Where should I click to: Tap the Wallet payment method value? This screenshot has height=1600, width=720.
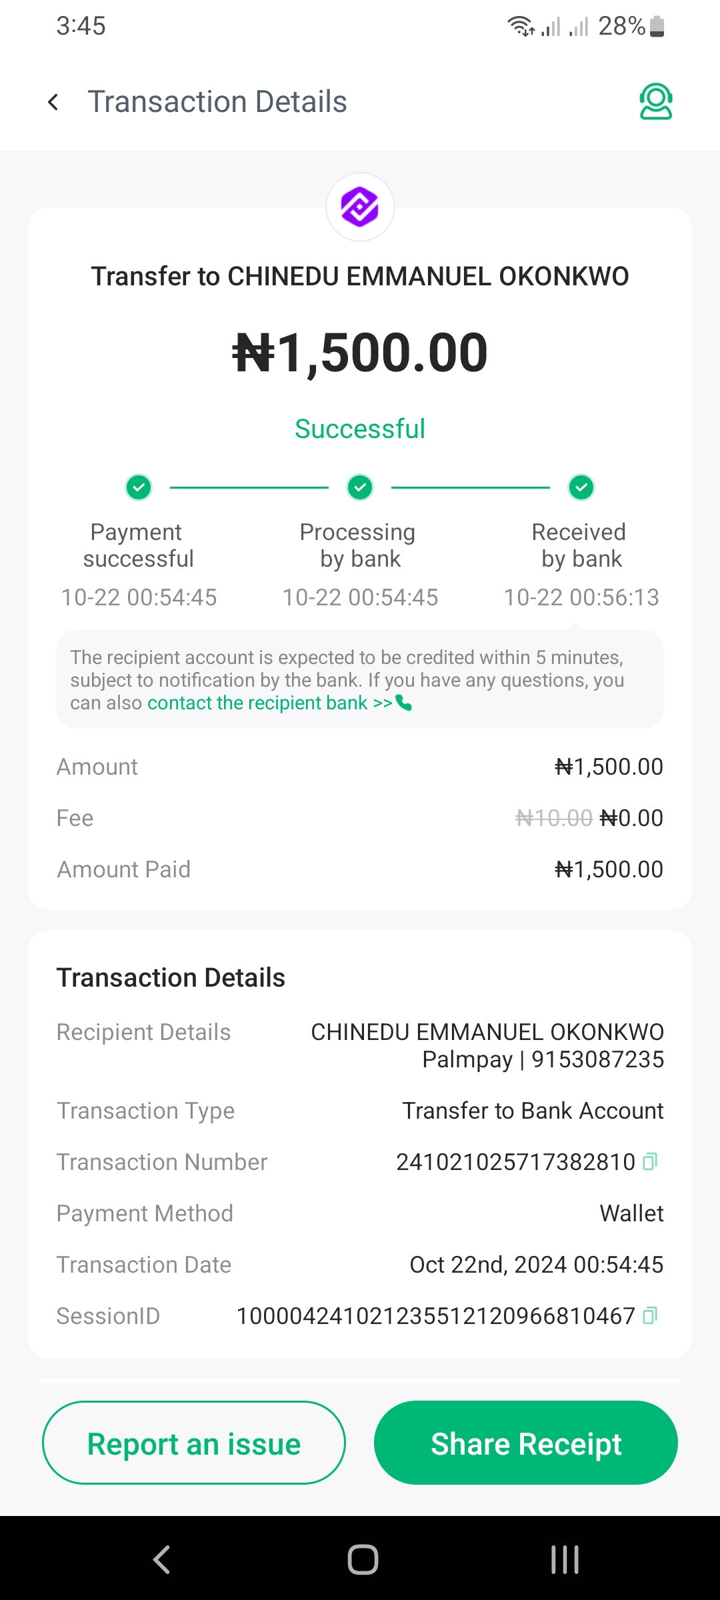tap(631, 1213)
